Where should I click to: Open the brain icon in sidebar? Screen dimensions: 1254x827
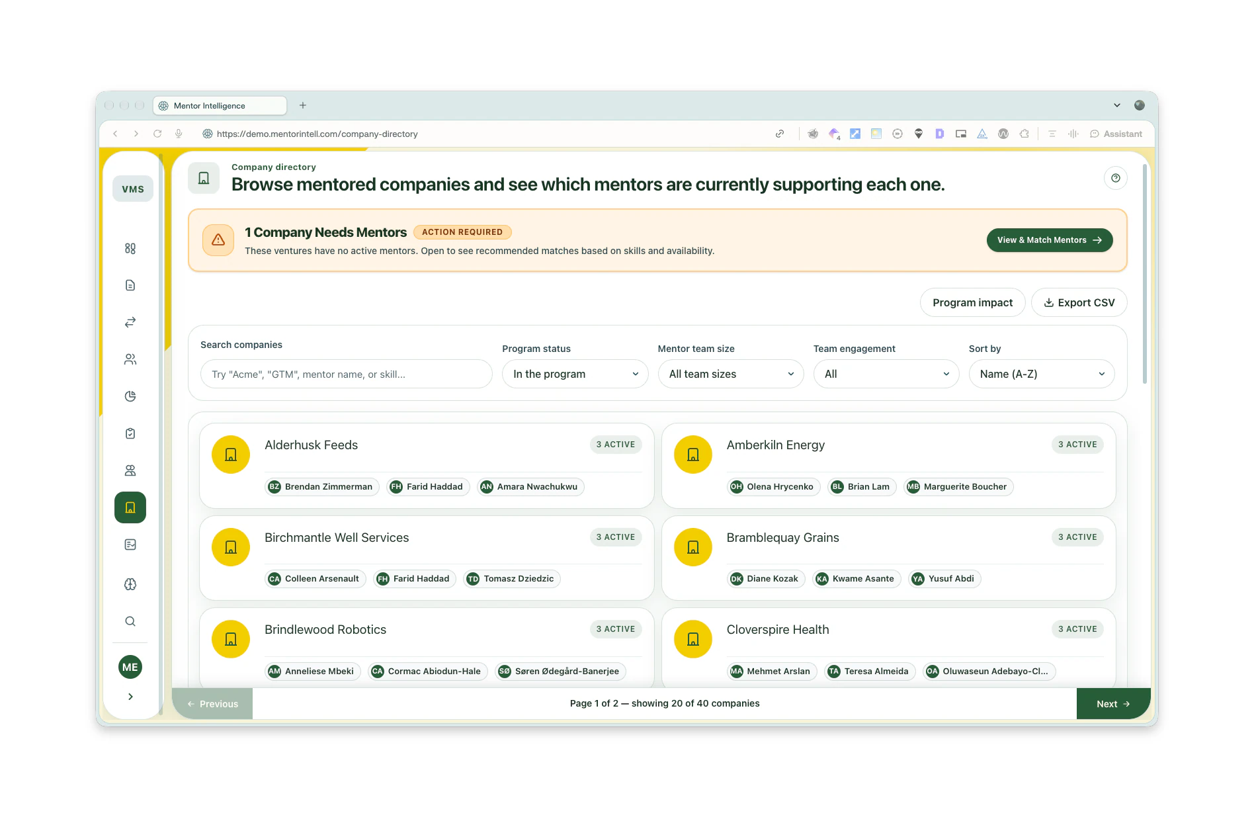click(130, 584)
